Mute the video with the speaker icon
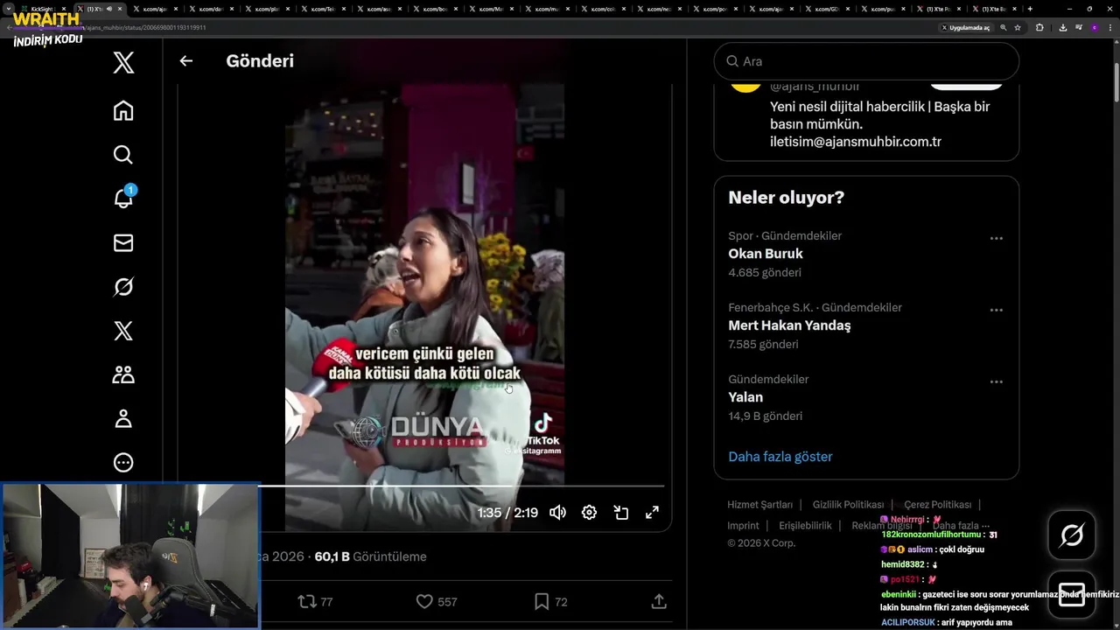This screenshot has height=630, width=1120. point(557,513)
